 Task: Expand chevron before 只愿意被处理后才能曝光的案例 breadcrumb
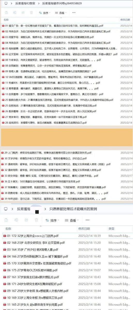click(45, 209)
